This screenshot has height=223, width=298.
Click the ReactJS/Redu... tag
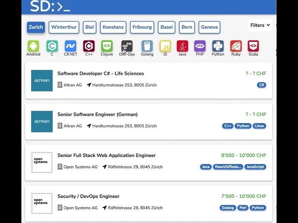(x=228, y=167)
